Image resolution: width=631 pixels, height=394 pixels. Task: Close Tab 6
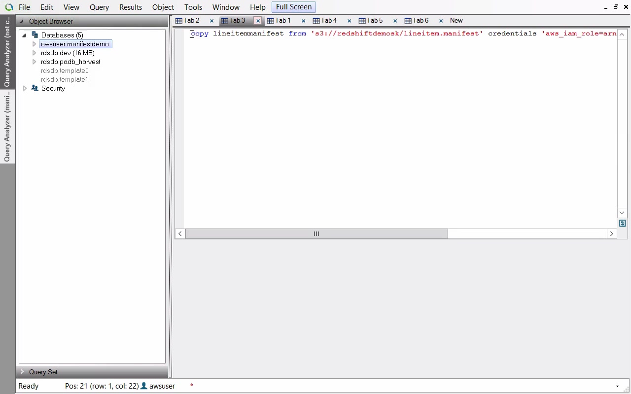pyautogui.click(x=441, y=21)
